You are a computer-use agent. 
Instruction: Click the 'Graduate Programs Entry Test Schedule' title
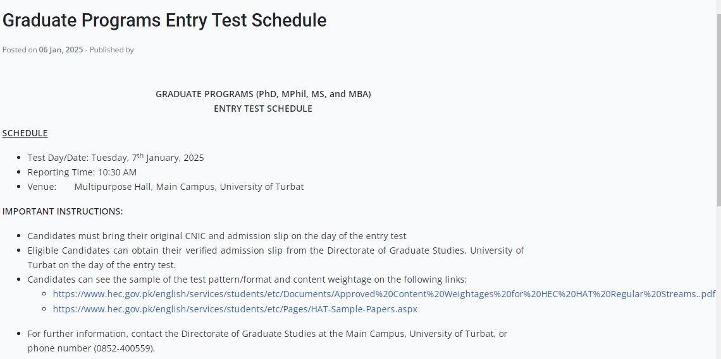coord(164,21)
